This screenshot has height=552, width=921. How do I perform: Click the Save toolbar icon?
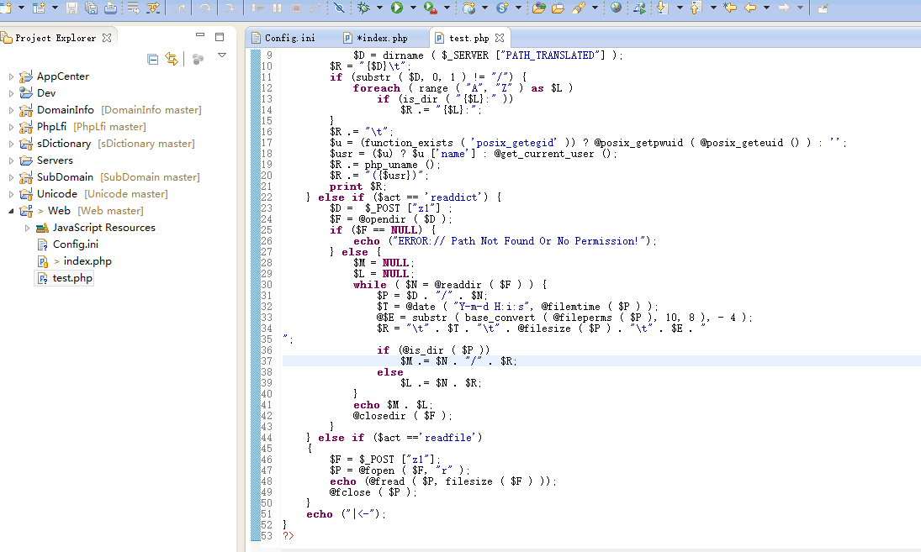71,8
